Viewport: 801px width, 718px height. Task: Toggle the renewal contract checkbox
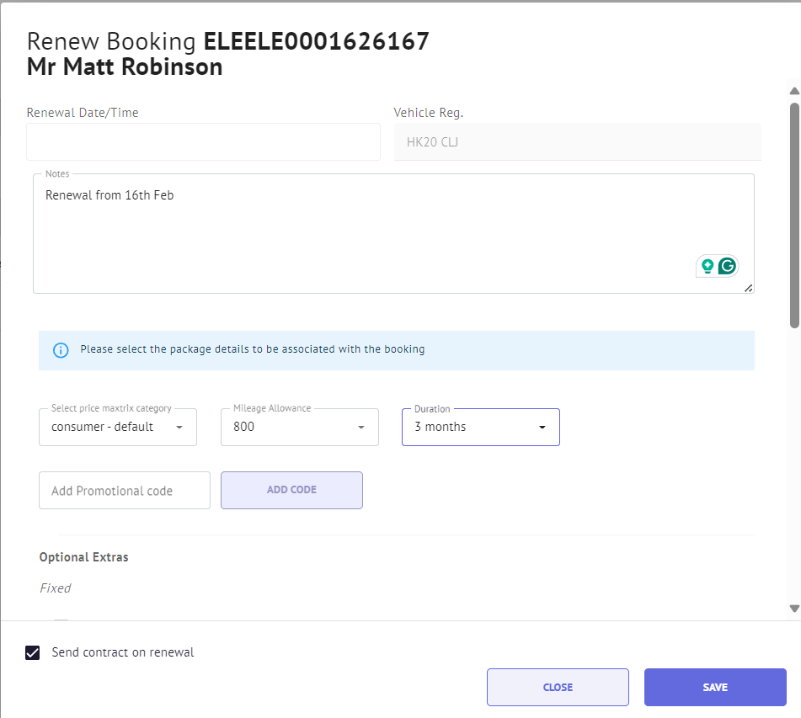(32, 652)
